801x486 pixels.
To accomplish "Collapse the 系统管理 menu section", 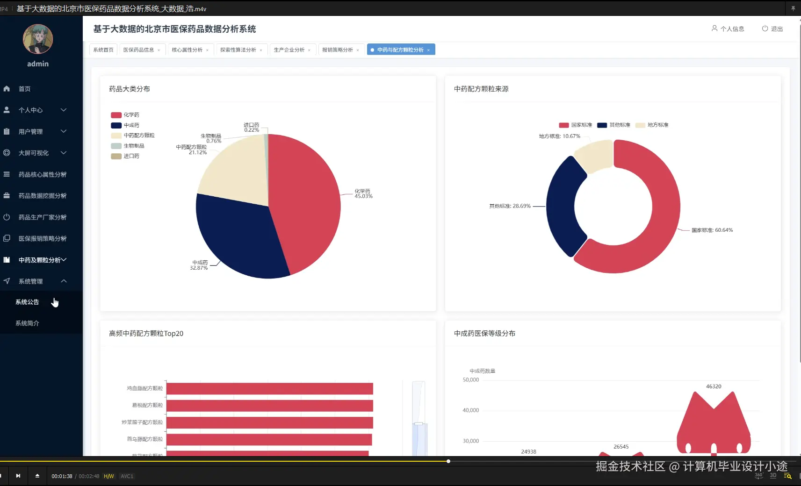I will pyautogui.click(x=64, y=281).
